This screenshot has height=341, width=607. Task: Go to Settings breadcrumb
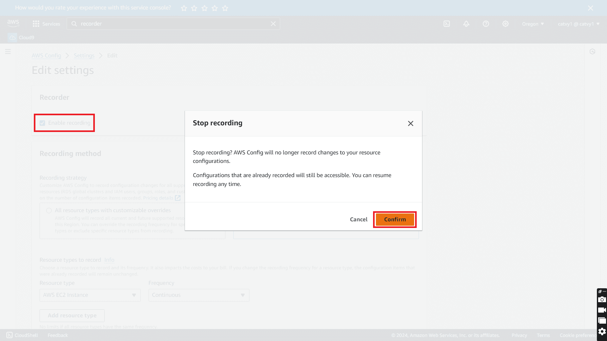point(84,56)
